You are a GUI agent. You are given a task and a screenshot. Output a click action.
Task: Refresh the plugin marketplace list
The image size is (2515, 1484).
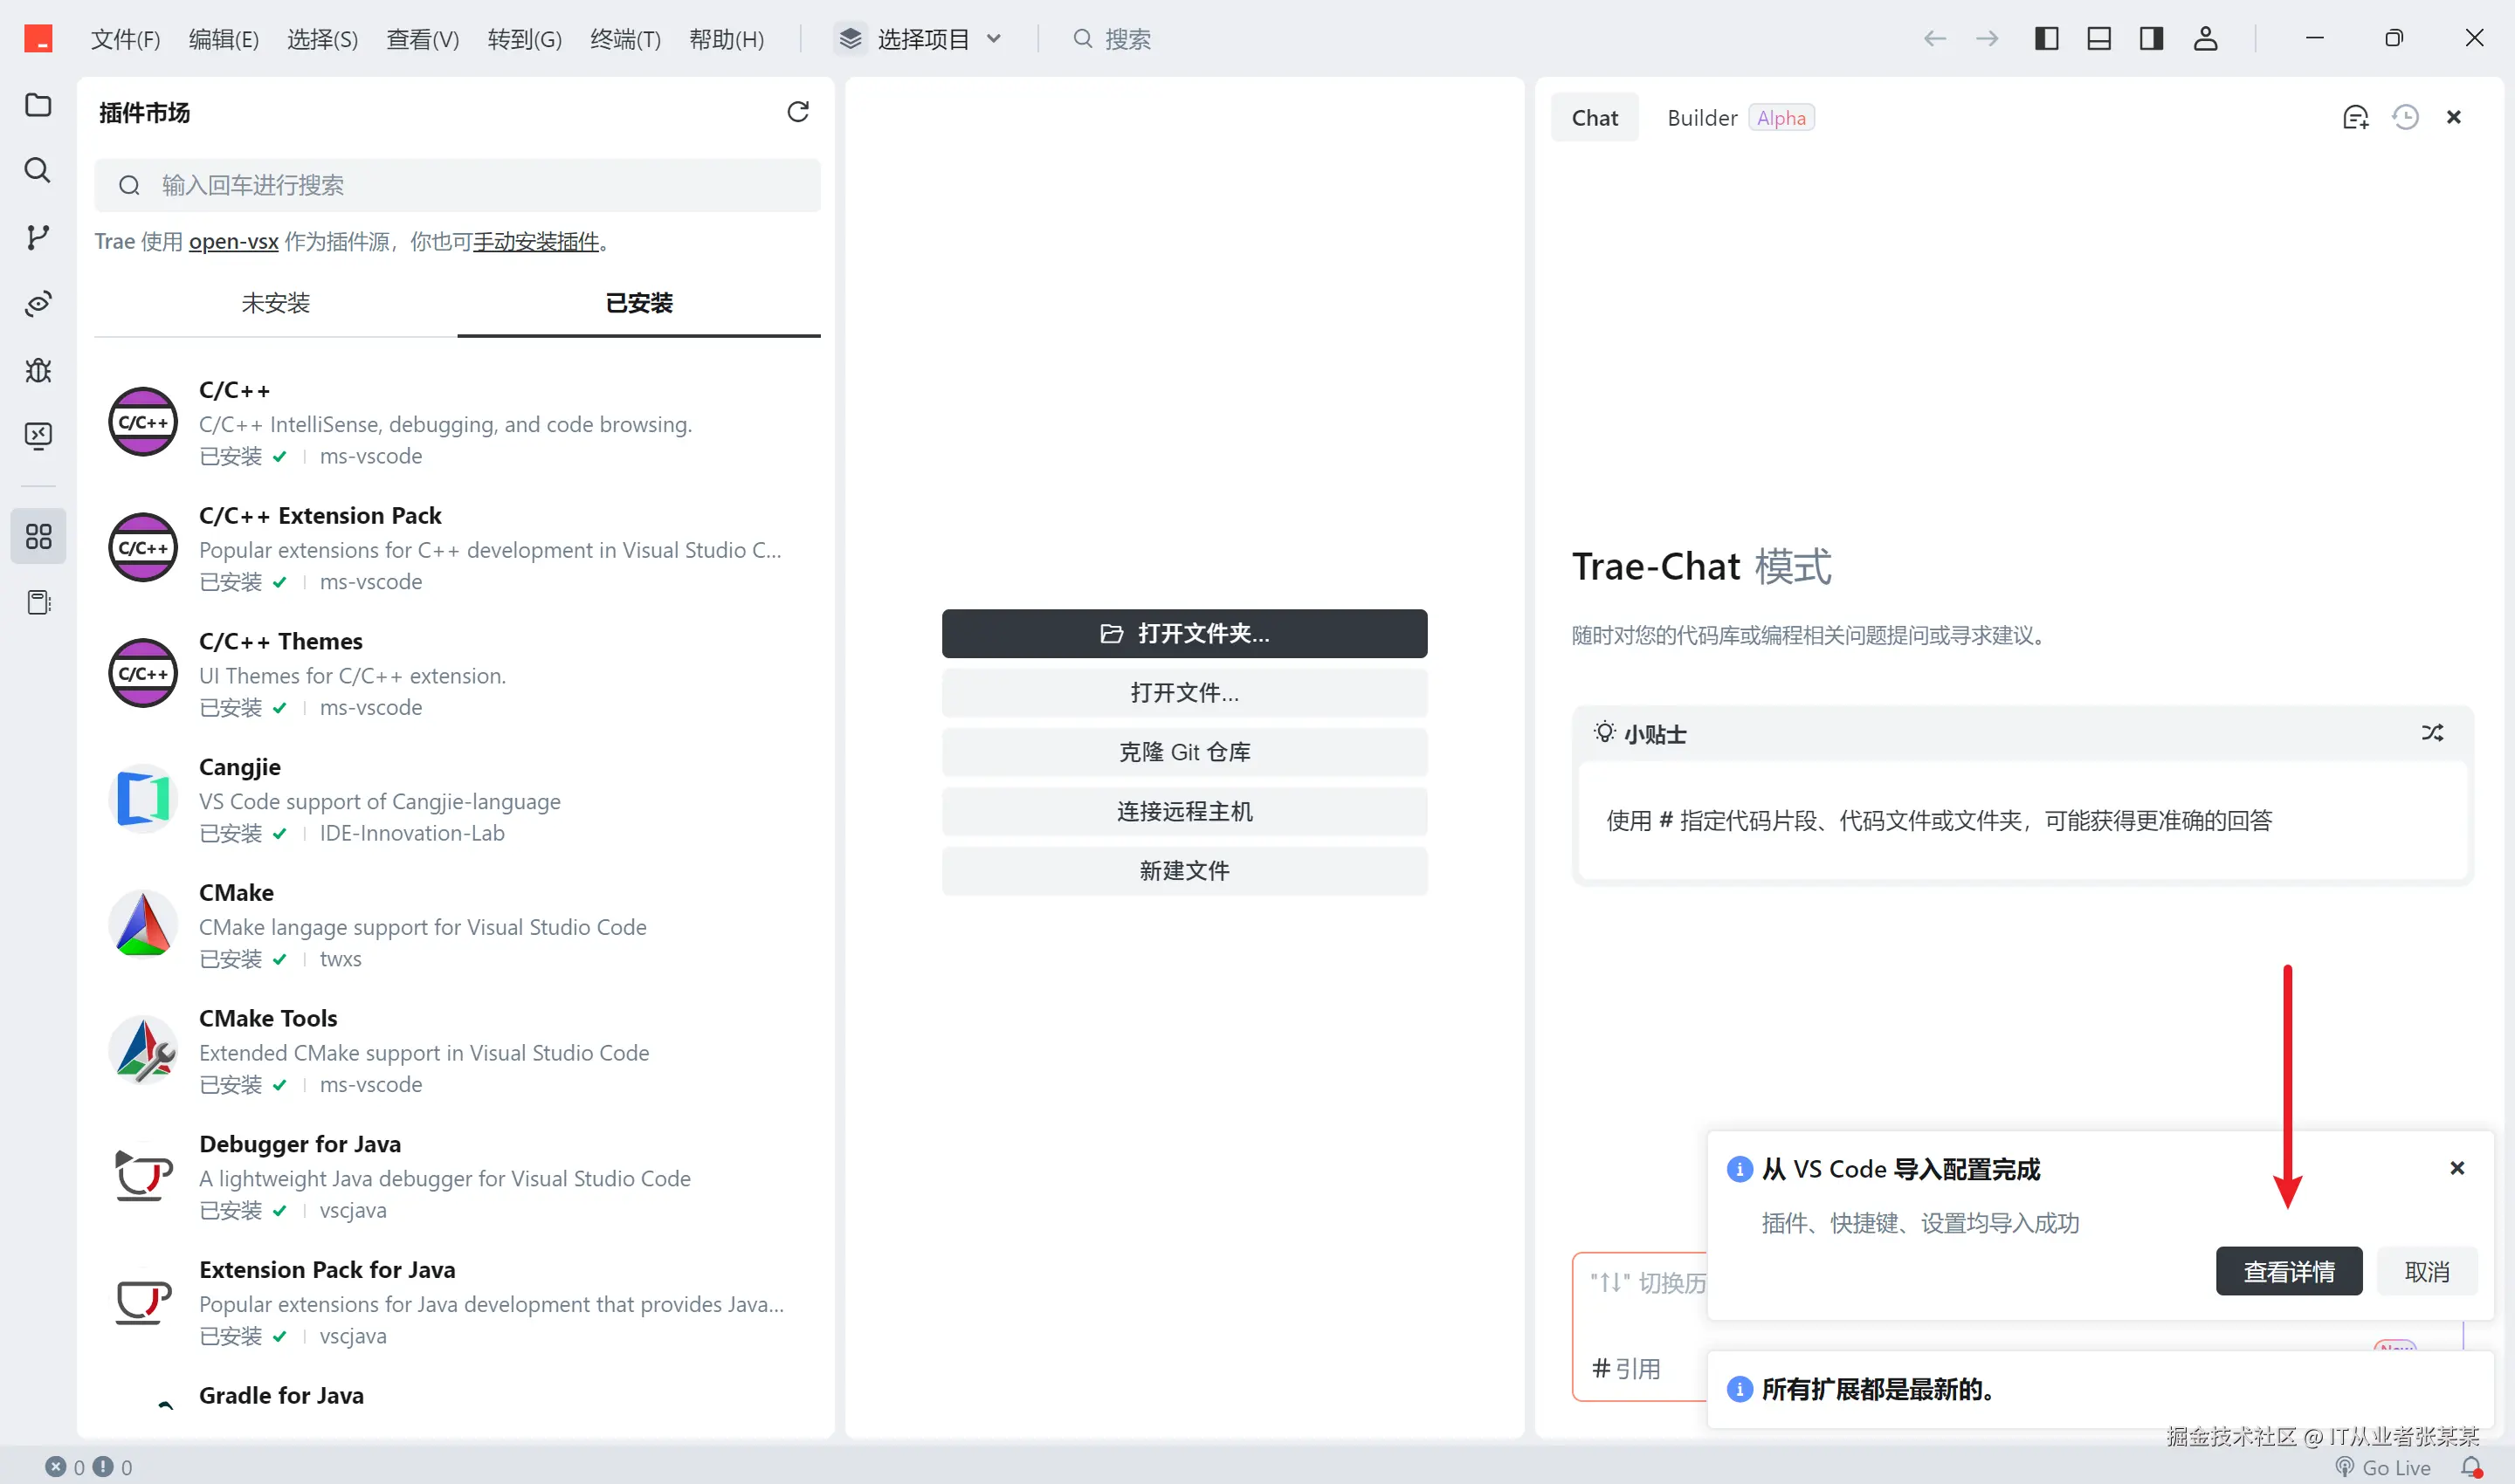pyautogui.click(x=797, y=112)
